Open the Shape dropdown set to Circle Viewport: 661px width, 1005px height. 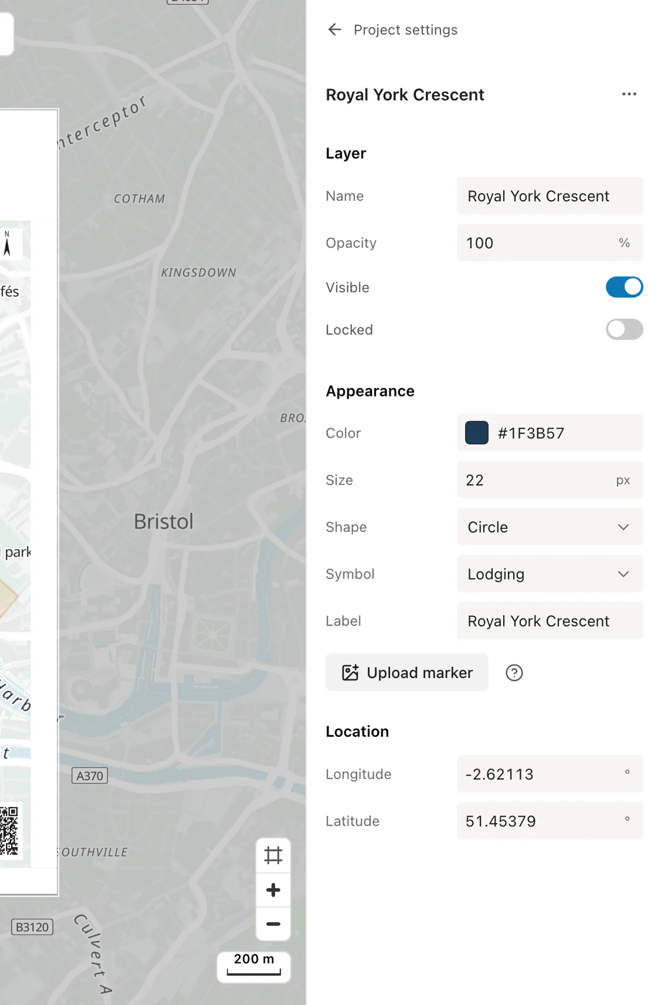tap(549, 527)
